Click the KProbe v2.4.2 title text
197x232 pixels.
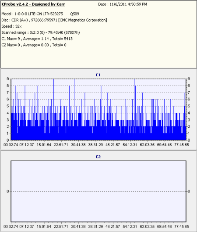click(x=33, y=4)
